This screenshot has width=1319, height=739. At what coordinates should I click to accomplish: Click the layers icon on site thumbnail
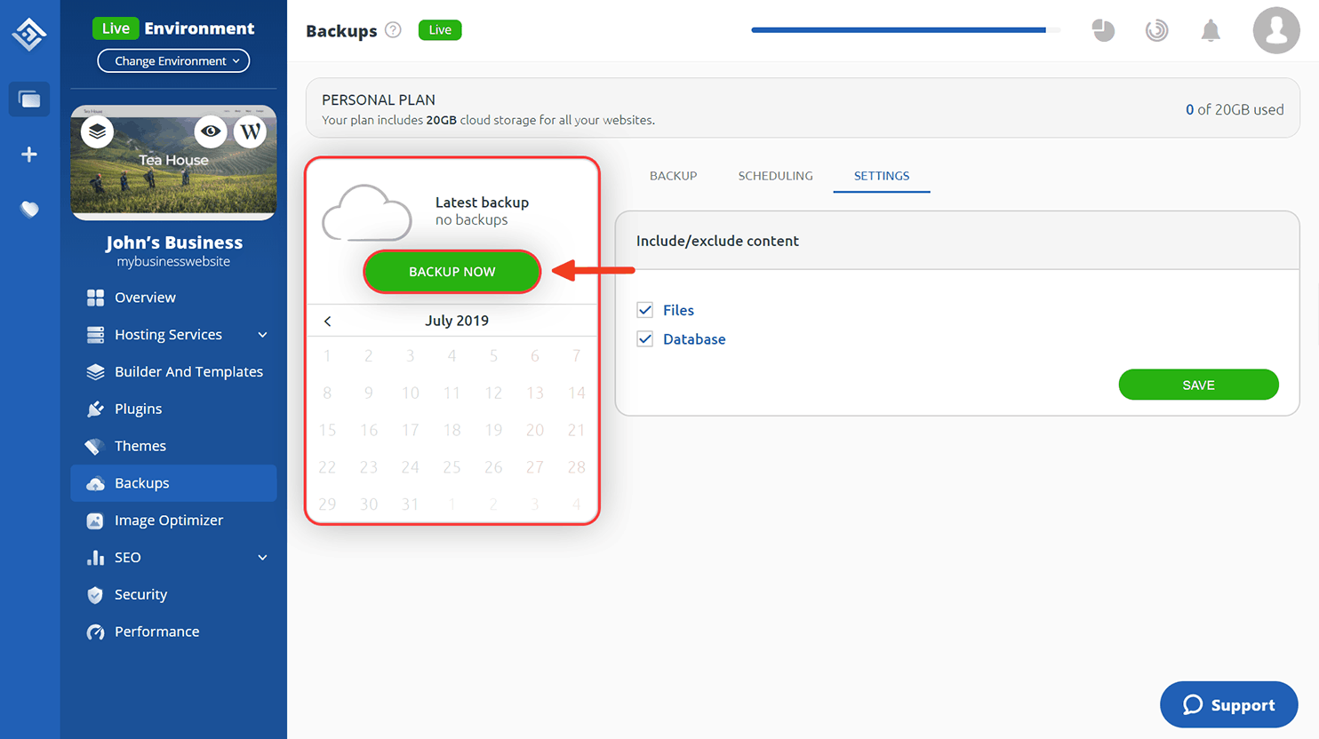click(97, 131)
